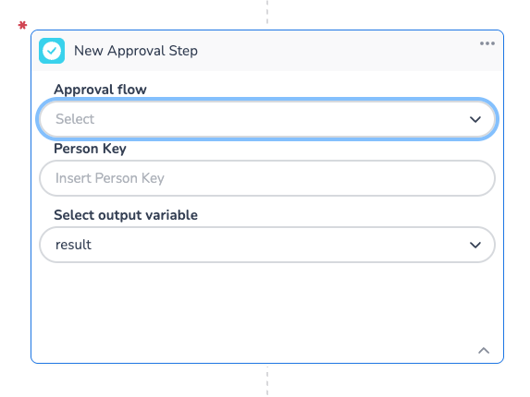Click the Approval flow label

[100, 90]
